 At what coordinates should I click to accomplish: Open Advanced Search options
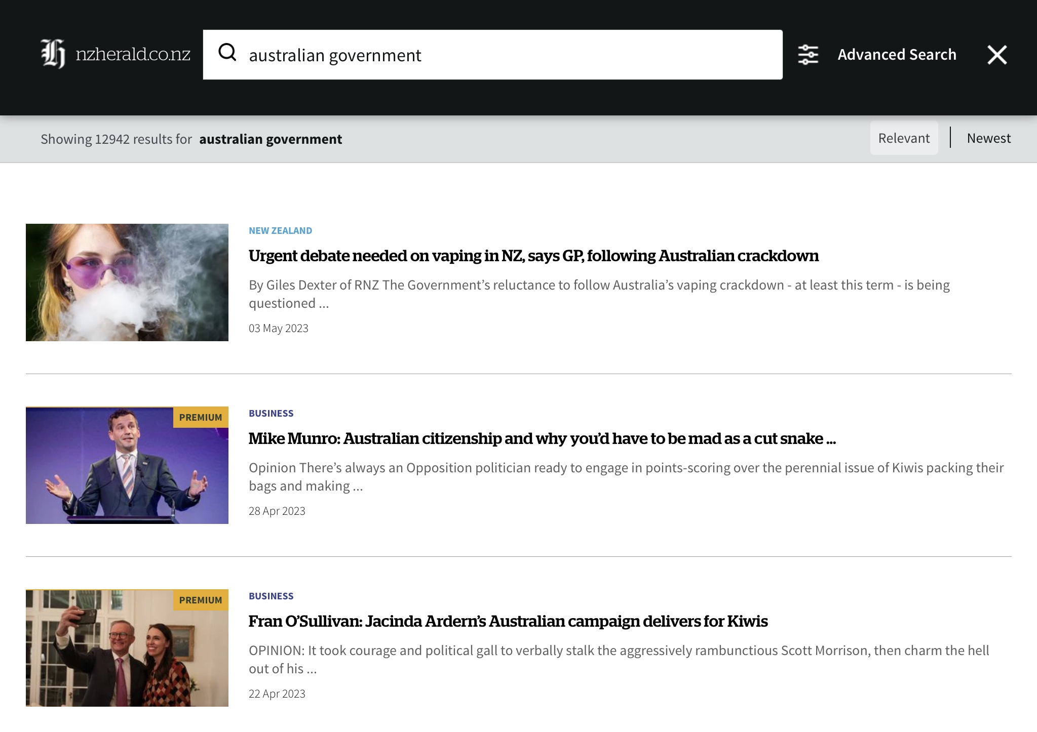click(896, 55)
